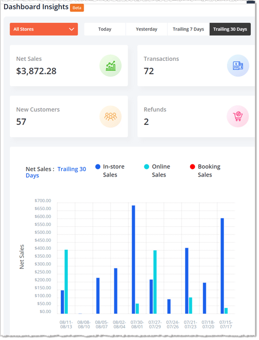
Task: Click the Dashboard Insights heading
Action: coord(36,7)
